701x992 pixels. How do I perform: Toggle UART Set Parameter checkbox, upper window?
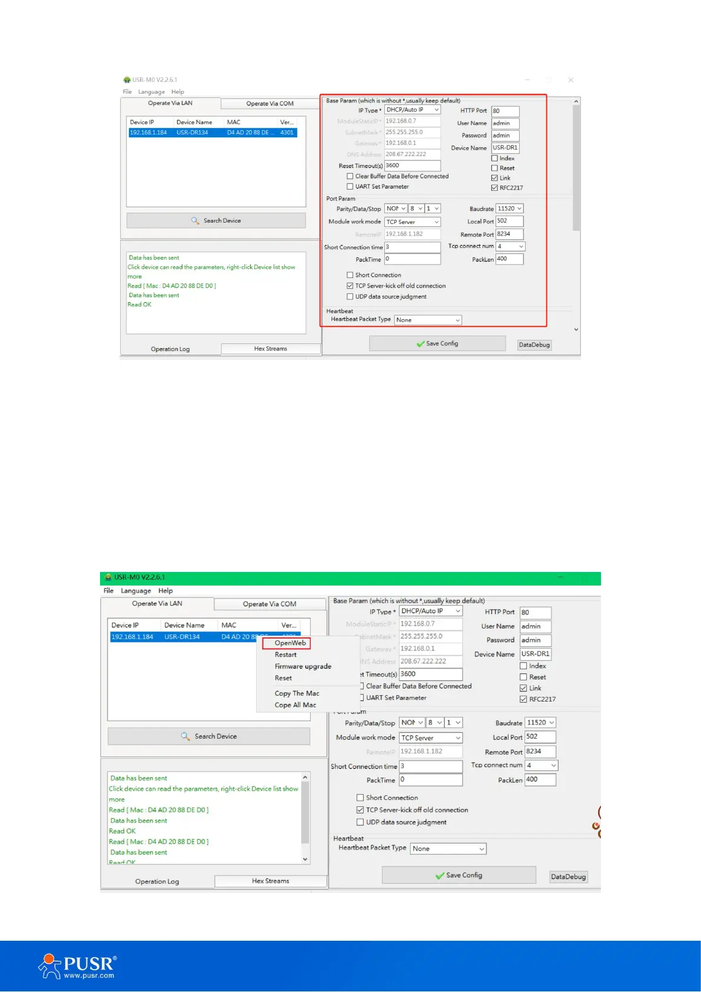pyautogui.click(x=350, y=187)
